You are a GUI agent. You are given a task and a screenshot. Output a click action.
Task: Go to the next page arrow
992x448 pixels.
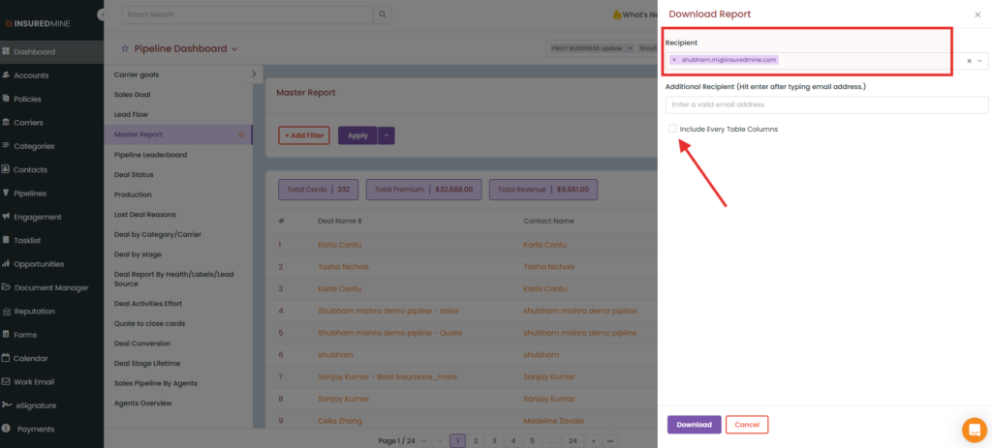click(x=594, y=441)
